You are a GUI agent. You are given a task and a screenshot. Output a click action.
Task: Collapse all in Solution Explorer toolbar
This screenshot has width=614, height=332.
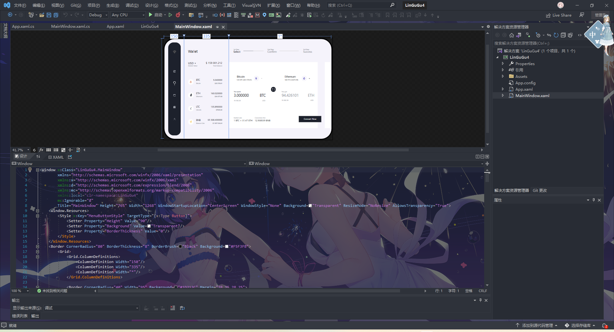563,35
